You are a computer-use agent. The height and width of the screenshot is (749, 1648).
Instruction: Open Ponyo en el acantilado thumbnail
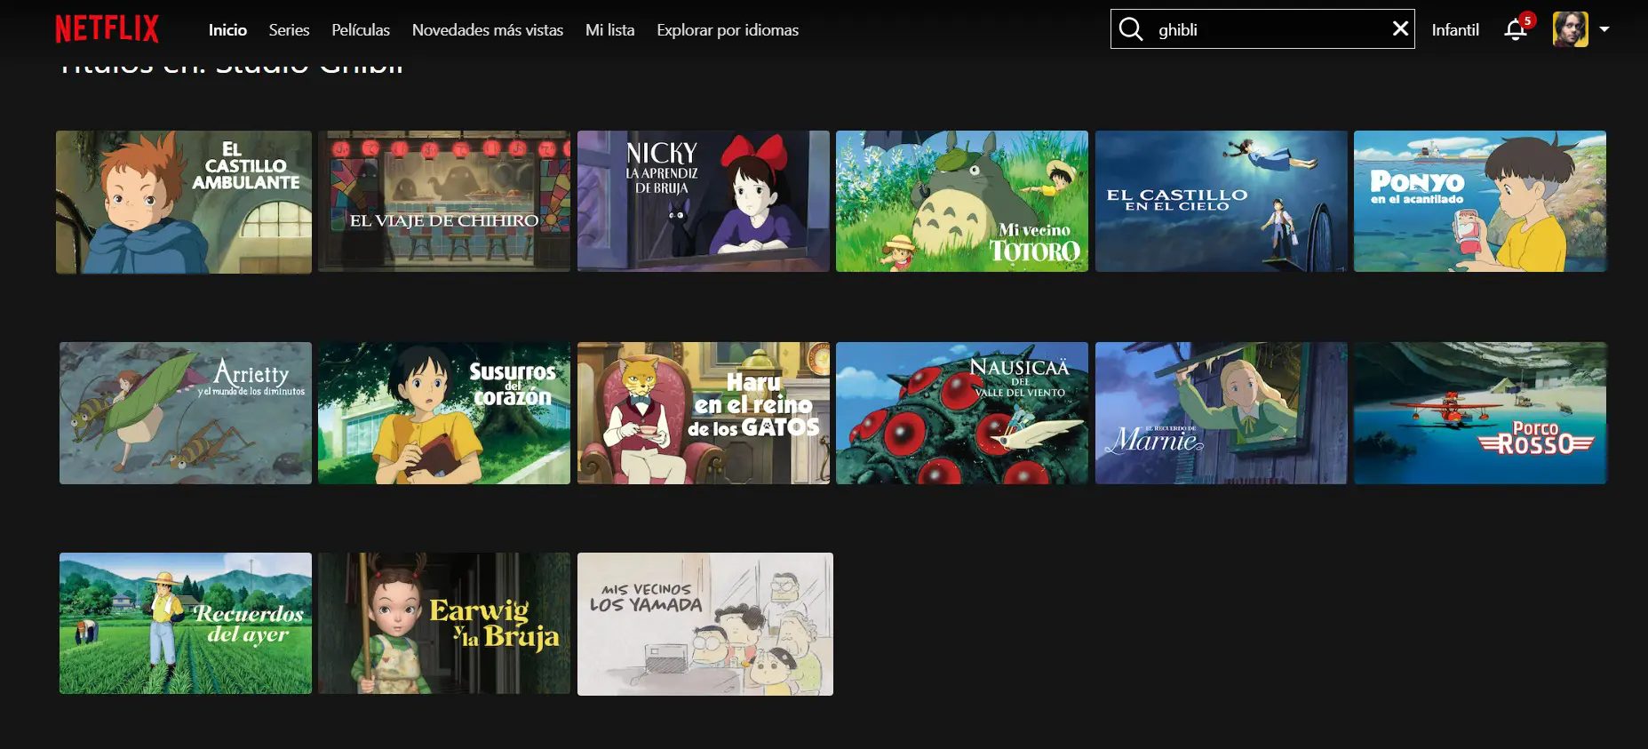tap(1480, 201)
